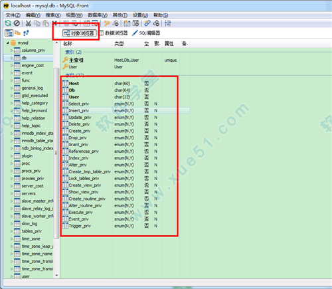
Task: Select the tables_priv table in tree
Action: 32,231
